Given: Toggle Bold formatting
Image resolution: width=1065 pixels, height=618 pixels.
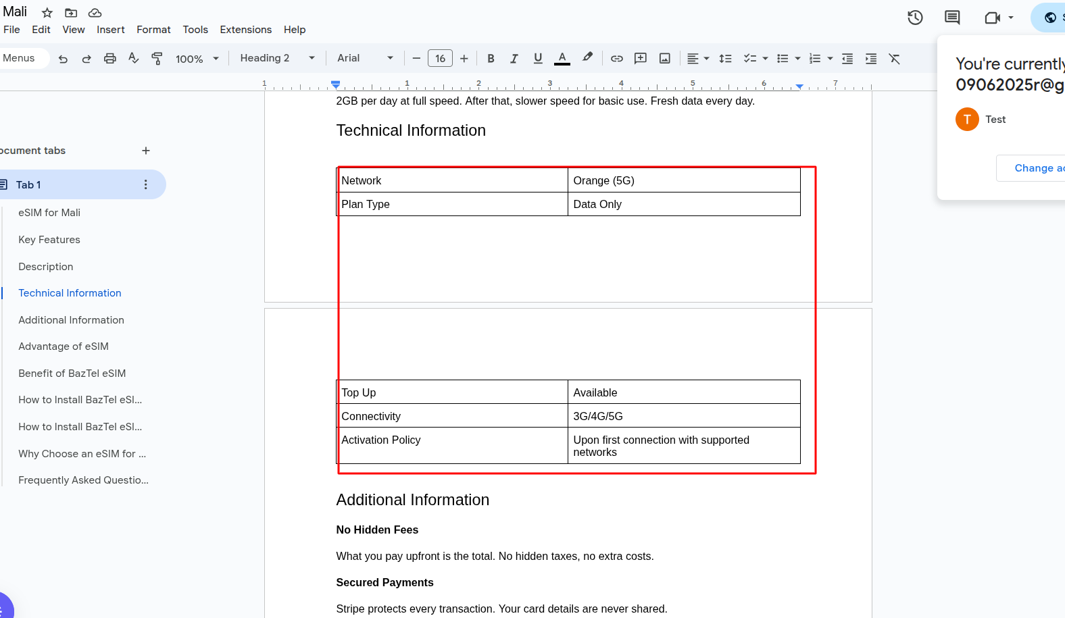Looking at the screenshot, I should point(491,59).
